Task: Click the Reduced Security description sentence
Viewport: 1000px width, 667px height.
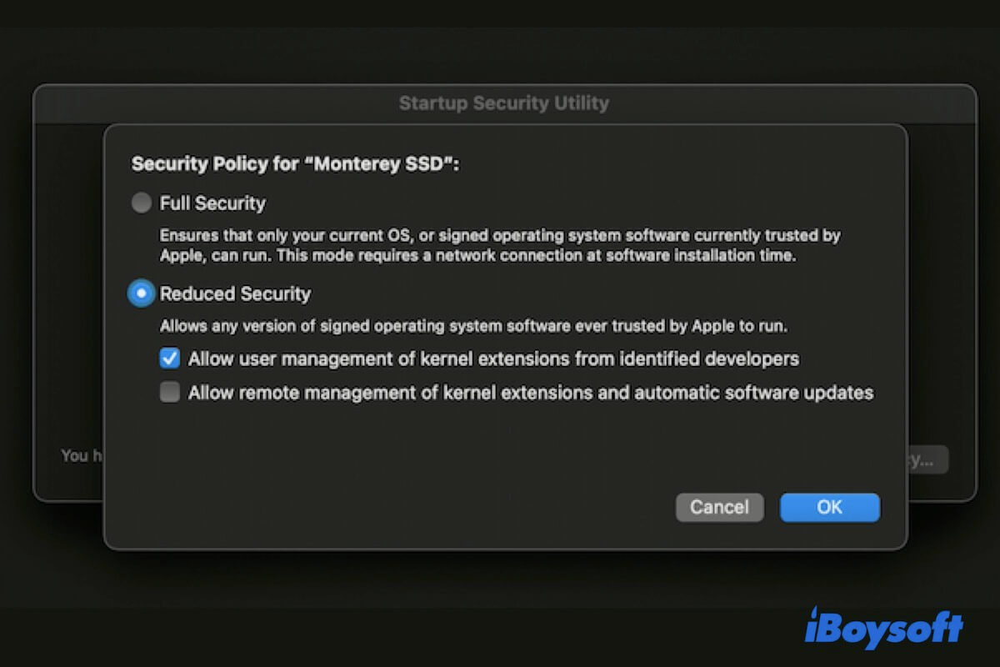Action: pyautogui.click(x=473, y=325)
